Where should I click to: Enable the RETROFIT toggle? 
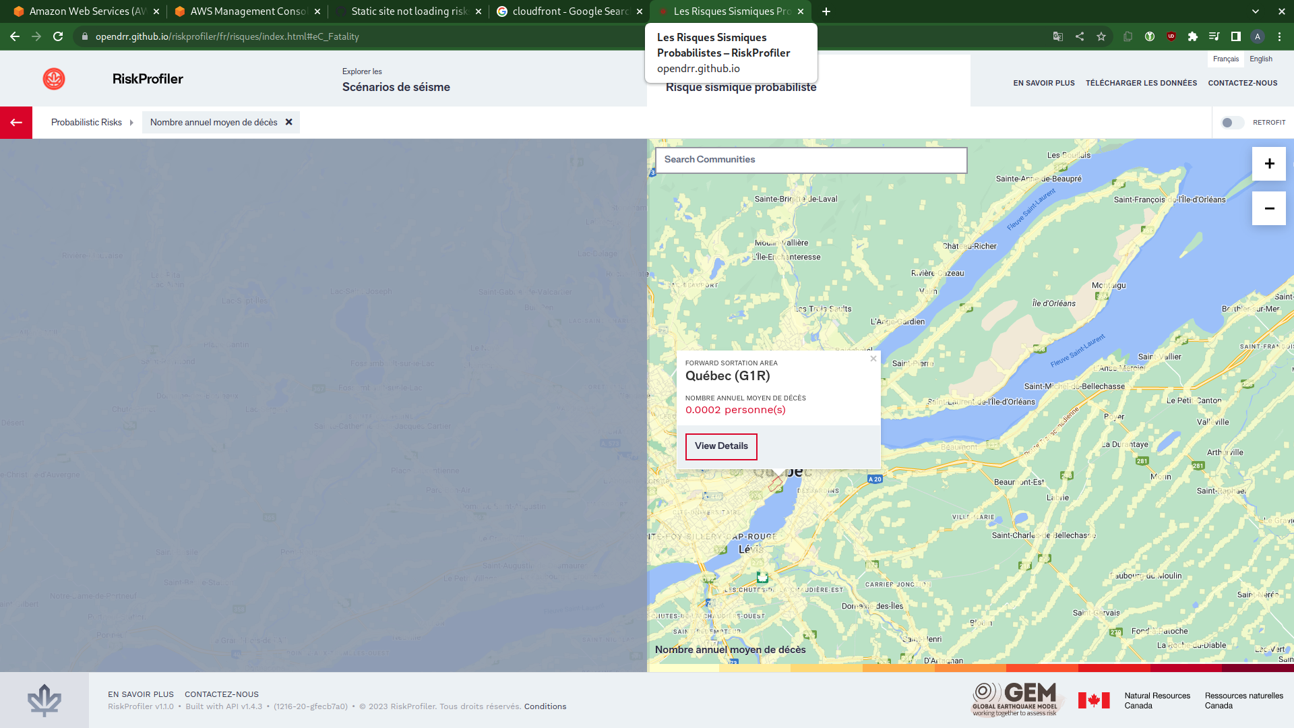[x=1233, y=123]
